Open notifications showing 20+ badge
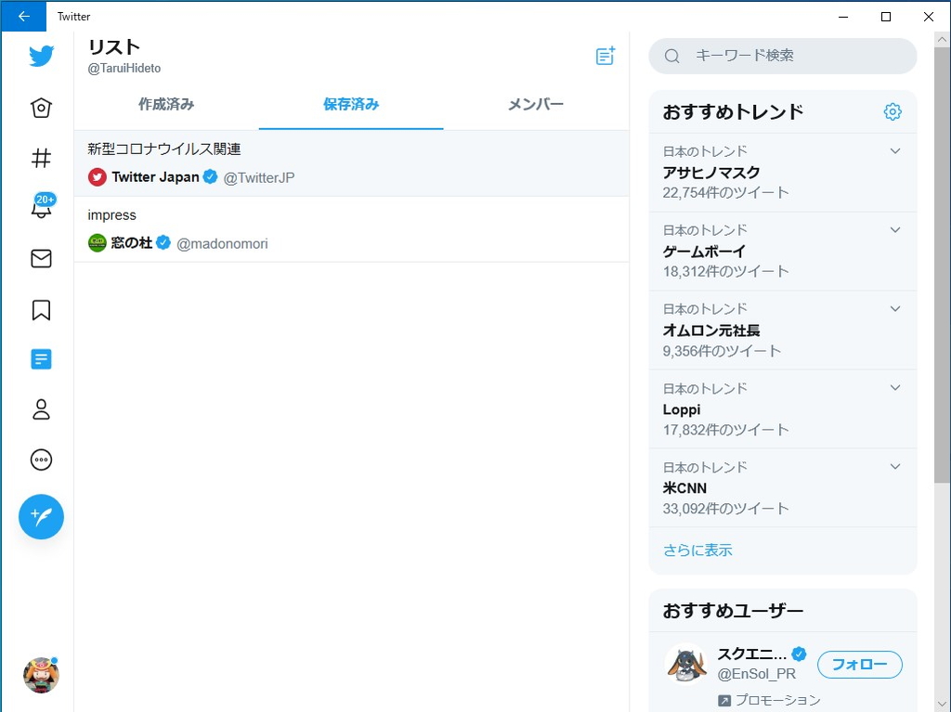 coord(41,209)
